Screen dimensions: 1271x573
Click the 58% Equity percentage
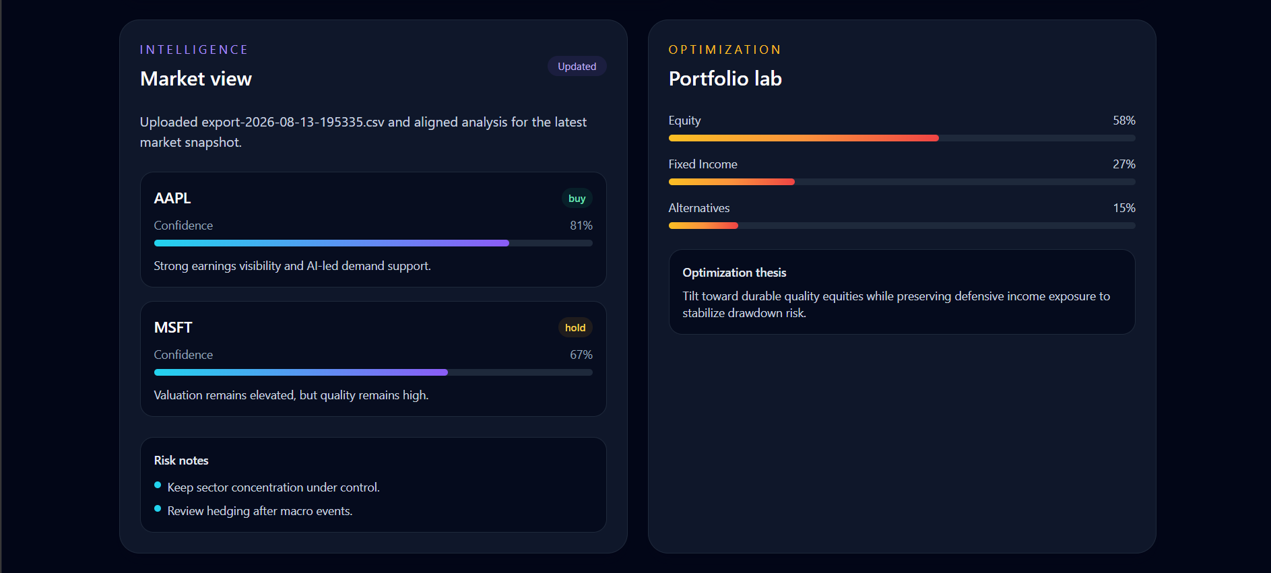coord(1124,121)
